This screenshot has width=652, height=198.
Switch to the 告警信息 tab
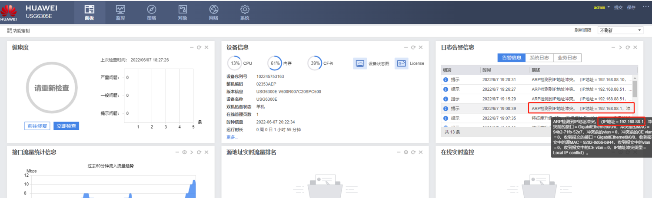pyautogui.click(x=512, y=58)
